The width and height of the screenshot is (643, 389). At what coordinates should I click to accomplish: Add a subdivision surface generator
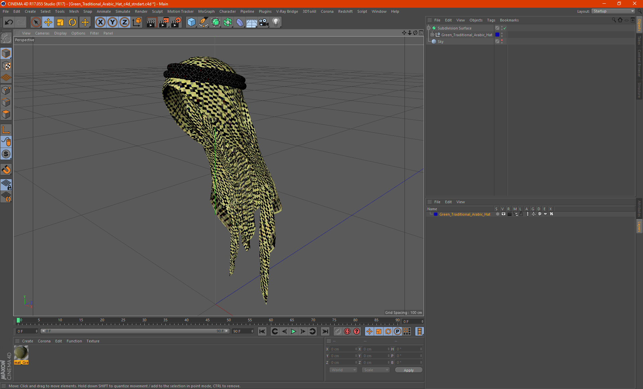216,22
